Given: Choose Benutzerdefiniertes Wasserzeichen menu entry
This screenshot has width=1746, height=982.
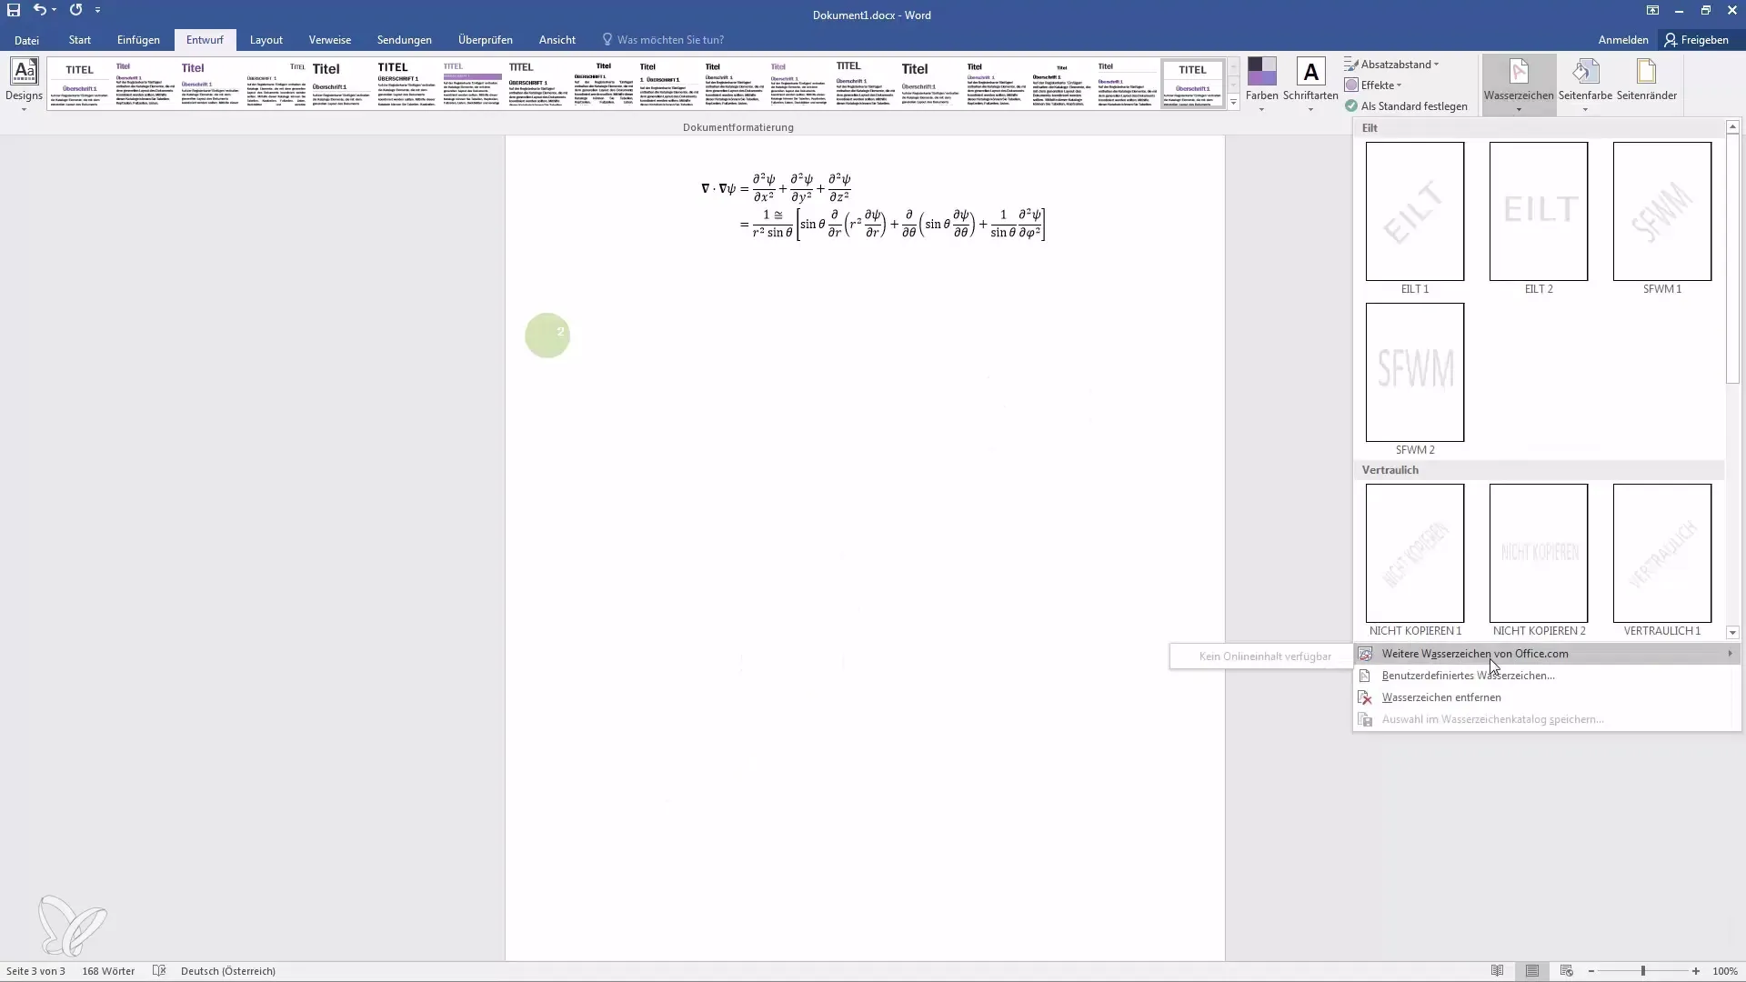Looking at the screenshot, I should point(1468,676).
